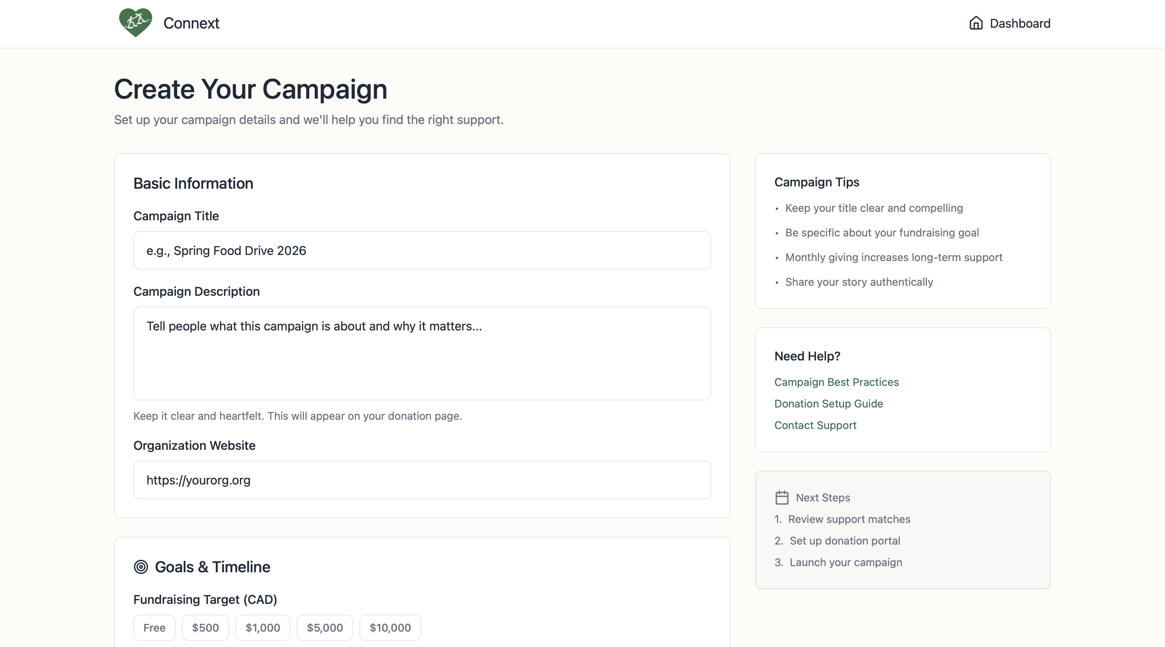
Task: Focus the Campaign Title input field
Action: pos(421,250)
